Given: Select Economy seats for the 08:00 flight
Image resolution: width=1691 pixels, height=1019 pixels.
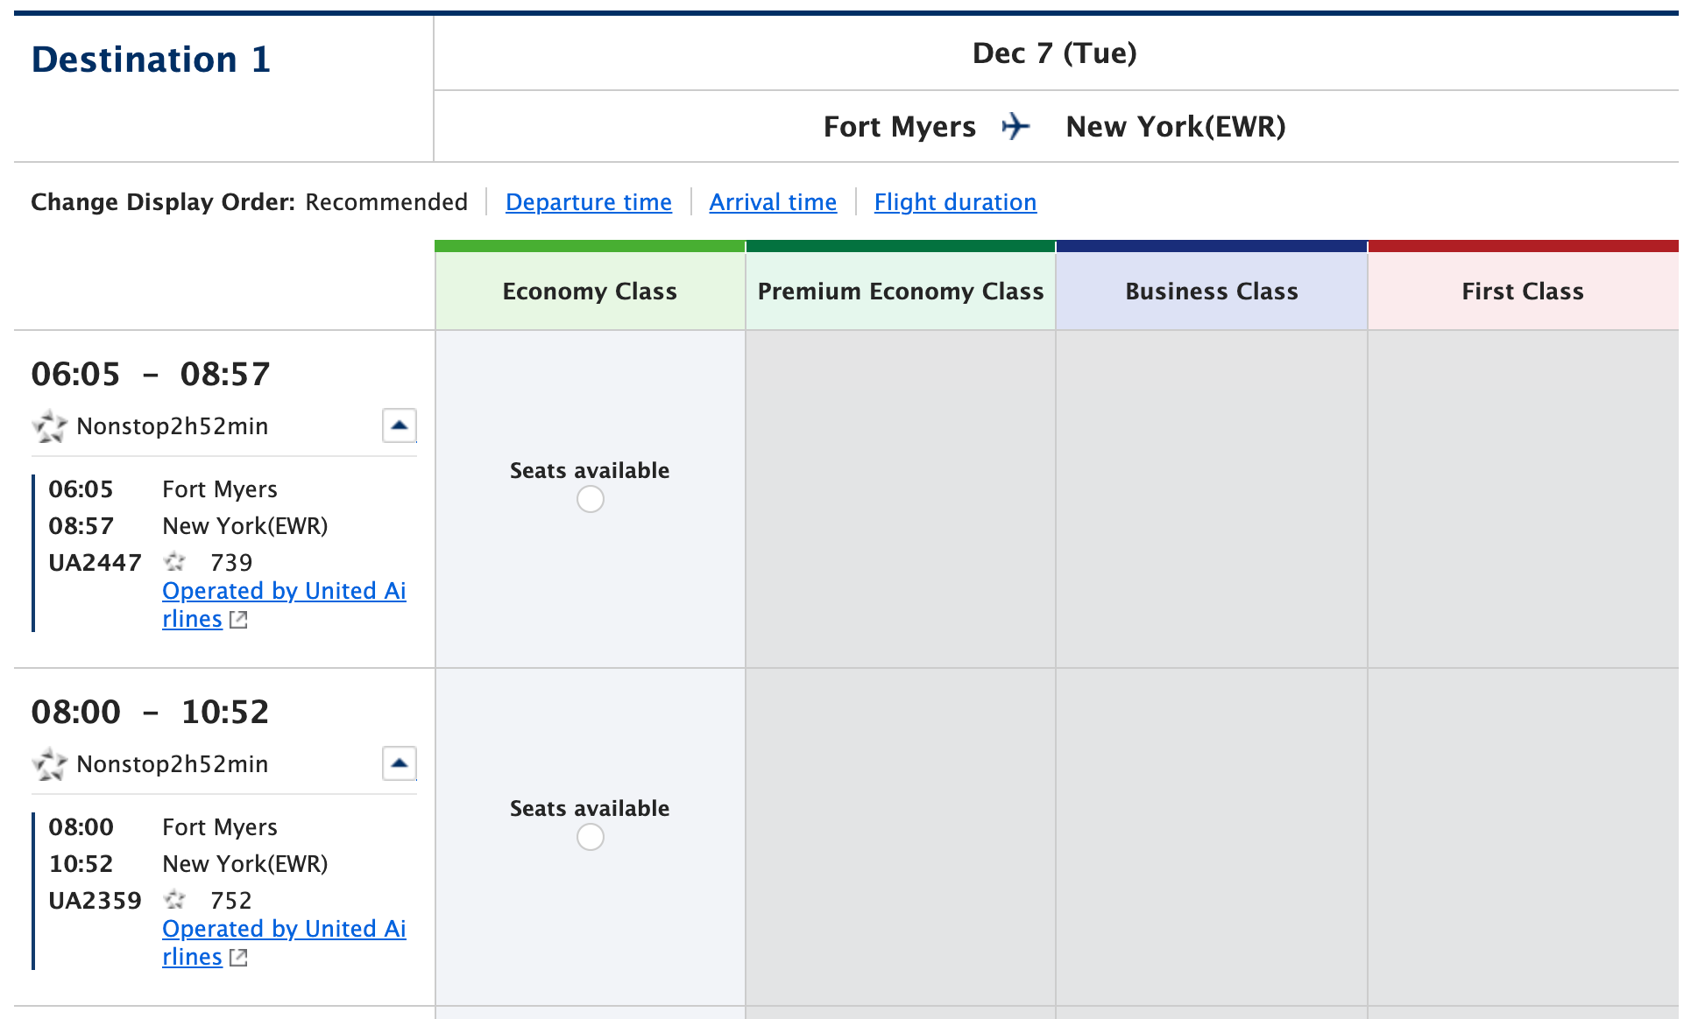Looking at the screenshot, I should click(x=591, y=837).
